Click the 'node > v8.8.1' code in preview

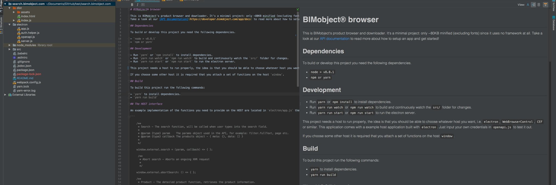[323, 72]
